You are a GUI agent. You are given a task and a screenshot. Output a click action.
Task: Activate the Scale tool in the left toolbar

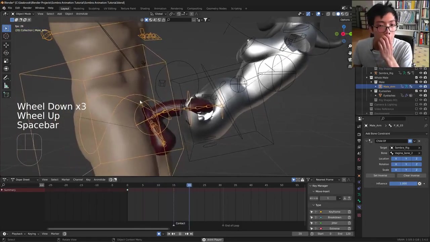coord(6,61)
